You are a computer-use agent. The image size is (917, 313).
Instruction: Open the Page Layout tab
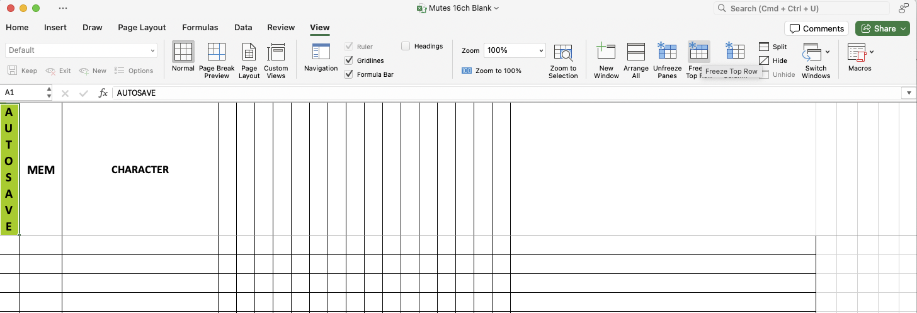[142, 28]
